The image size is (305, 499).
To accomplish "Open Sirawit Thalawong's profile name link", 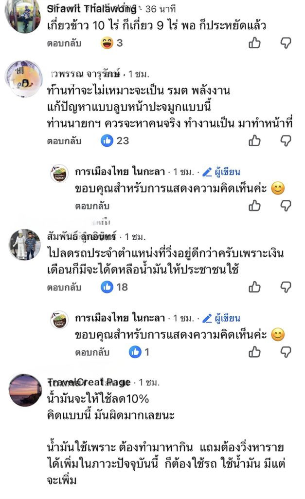I will tap(91, 9).
